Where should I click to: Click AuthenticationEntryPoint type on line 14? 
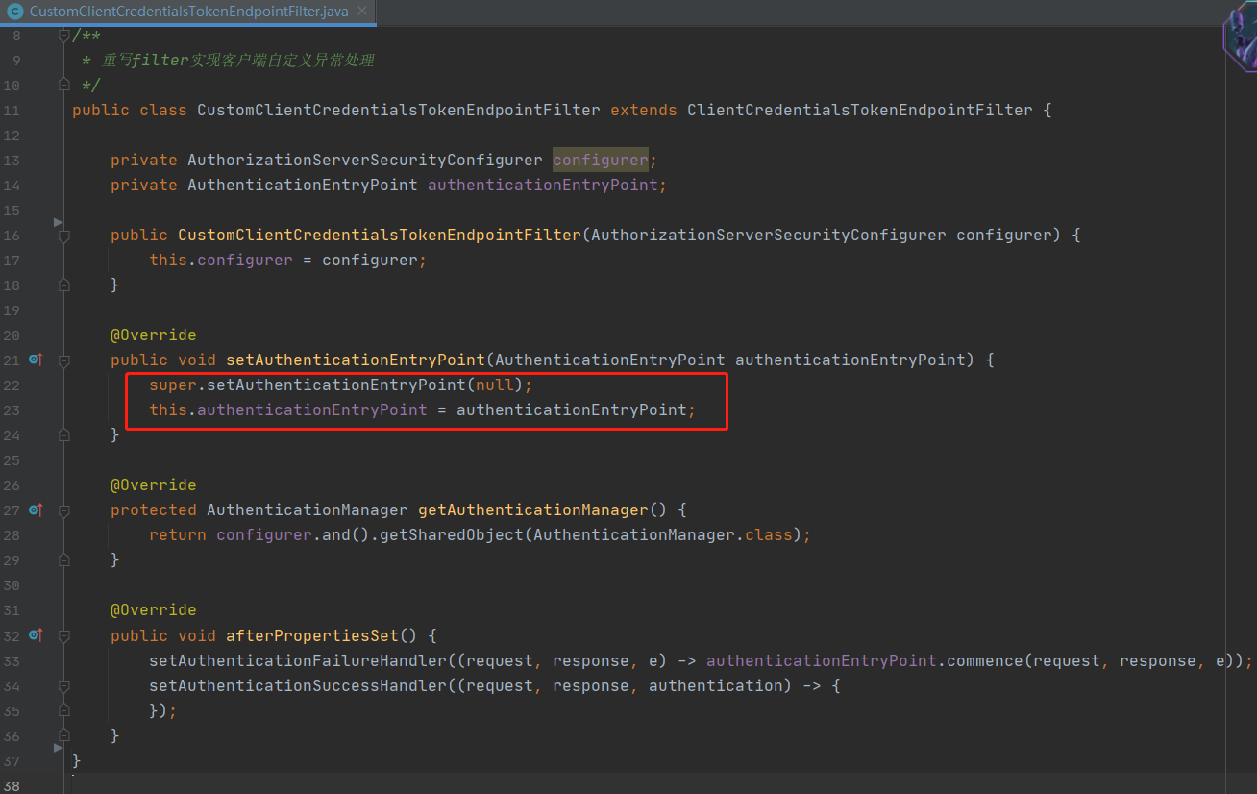[303, 185]
